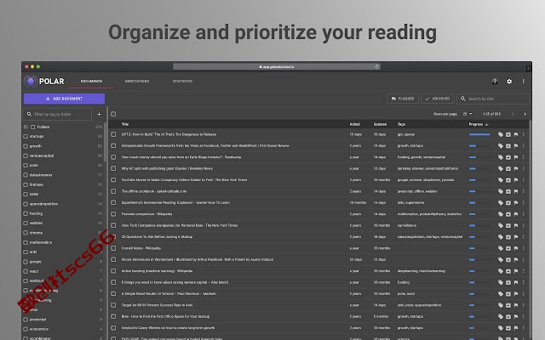Viewport: 545px width, 340px height.
Task: Click the 'Search by title' input field
Action: point(493,99)
